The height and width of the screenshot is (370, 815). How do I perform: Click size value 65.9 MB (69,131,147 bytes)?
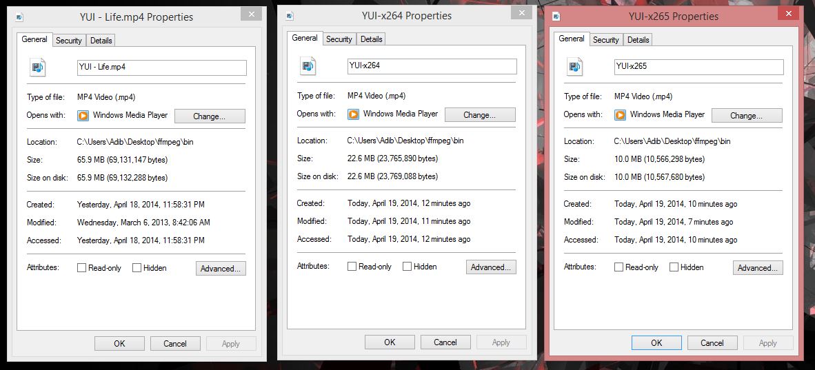(122, 160)
